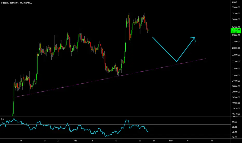Viewport: 242px width, 143px height.
Task: Click the RSI 60.00 scale label
Action: 234,127
